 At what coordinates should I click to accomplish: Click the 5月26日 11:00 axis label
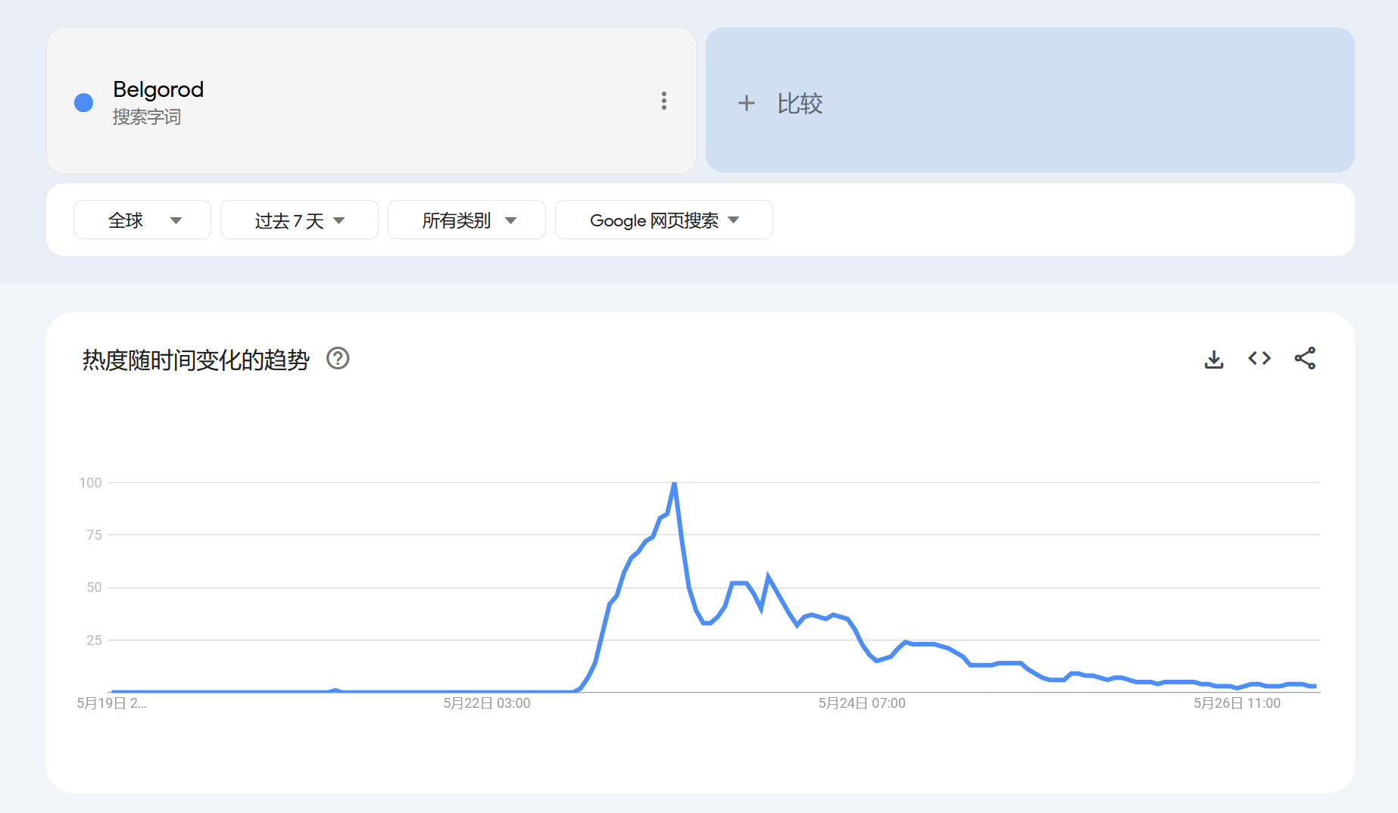(x=1237, y=703)
